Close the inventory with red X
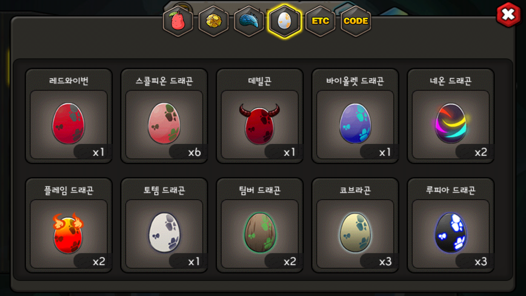This screenshot has width=526, height=296. coord(508,15)
